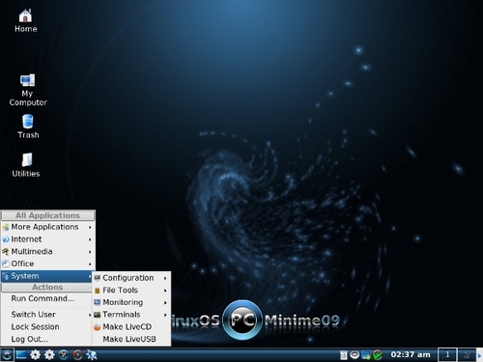Click the File Tools icon in submenu
This screenshot has width=483, height=362.
click(97, 291)
